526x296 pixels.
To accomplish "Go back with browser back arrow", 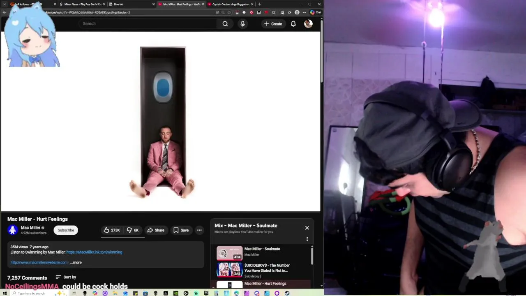I will click(x=4, y=12).
